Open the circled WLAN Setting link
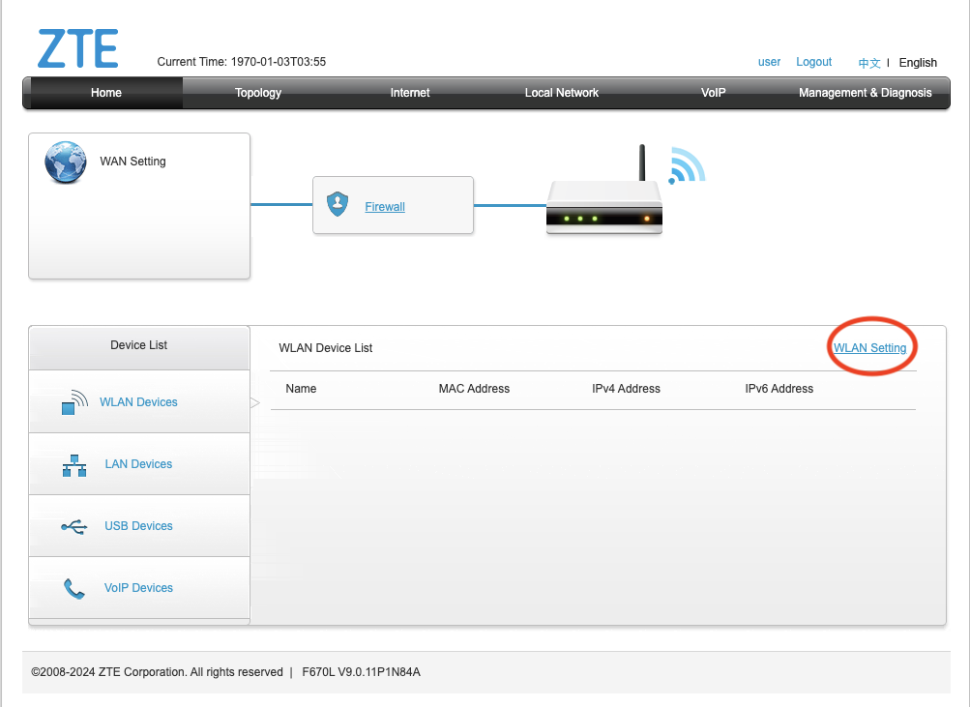Screen dimensions: 970x707 [869, 346]
